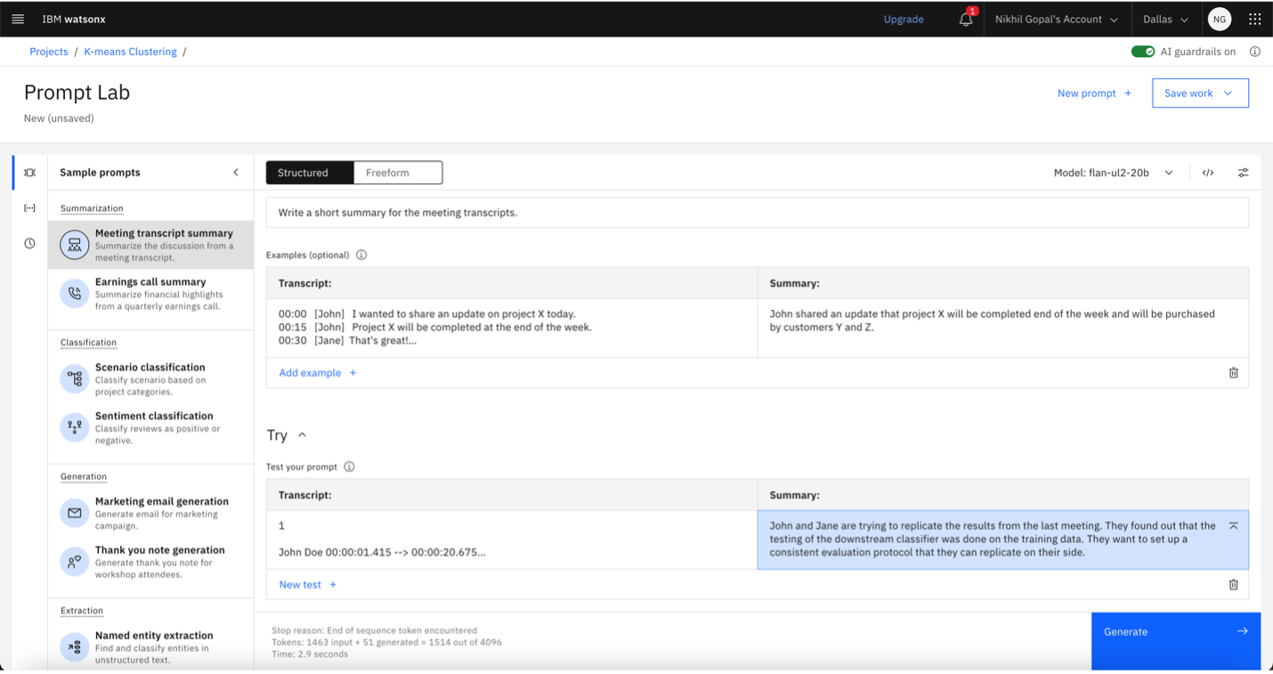Select the Earnings call summary sample prompt
This screenshot has height=674, width=1273.
tap(150, 293)
